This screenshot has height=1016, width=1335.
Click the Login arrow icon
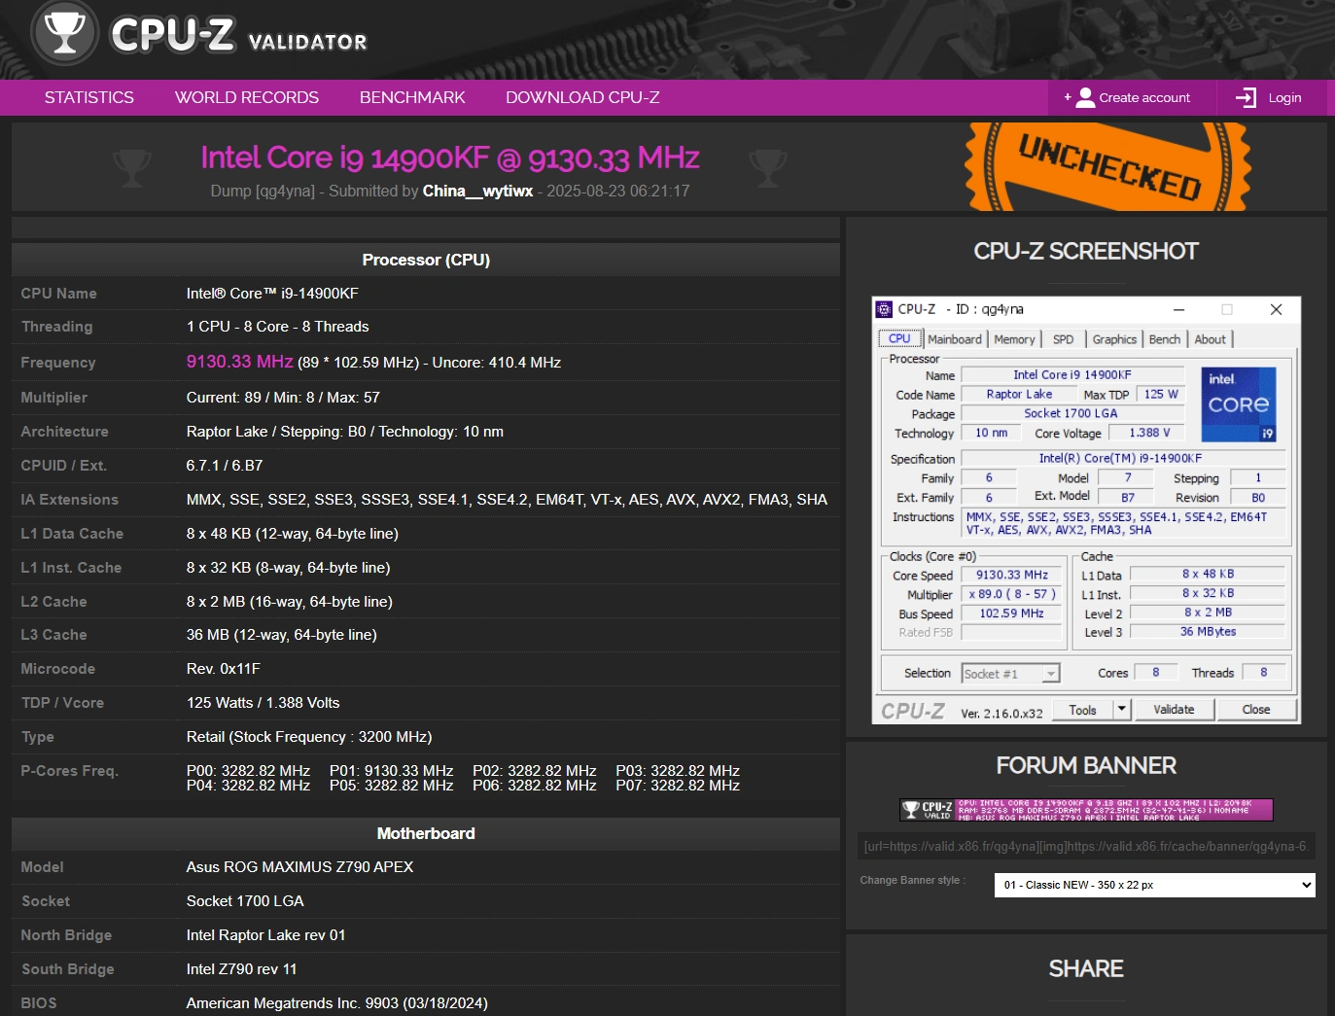click(x=1246, y=97)
